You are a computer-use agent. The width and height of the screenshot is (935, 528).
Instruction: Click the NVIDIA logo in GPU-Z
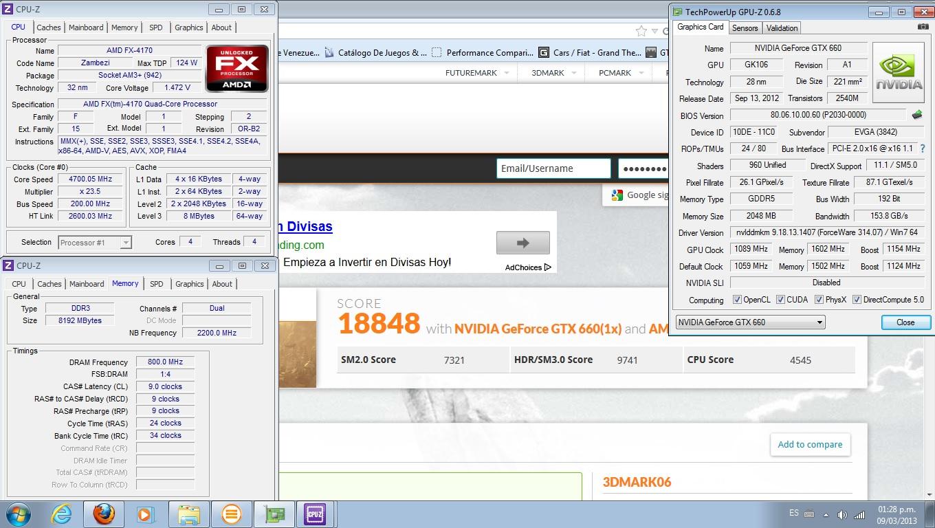(x=898, y=73)
